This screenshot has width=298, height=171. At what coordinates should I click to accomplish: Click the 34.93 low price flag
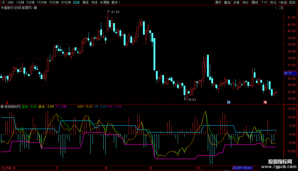pyautogui.click(x=192, y=99)
